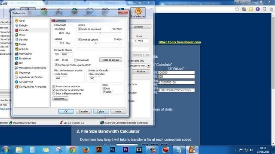Click the Download capacity field
Viewport: 275px width, 154px height.
pyautogui.click(x=60, y=33)
